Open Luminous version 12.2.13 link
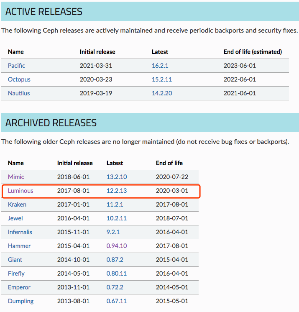This screenshot has width=299, height=312. [x=116, y=191]
